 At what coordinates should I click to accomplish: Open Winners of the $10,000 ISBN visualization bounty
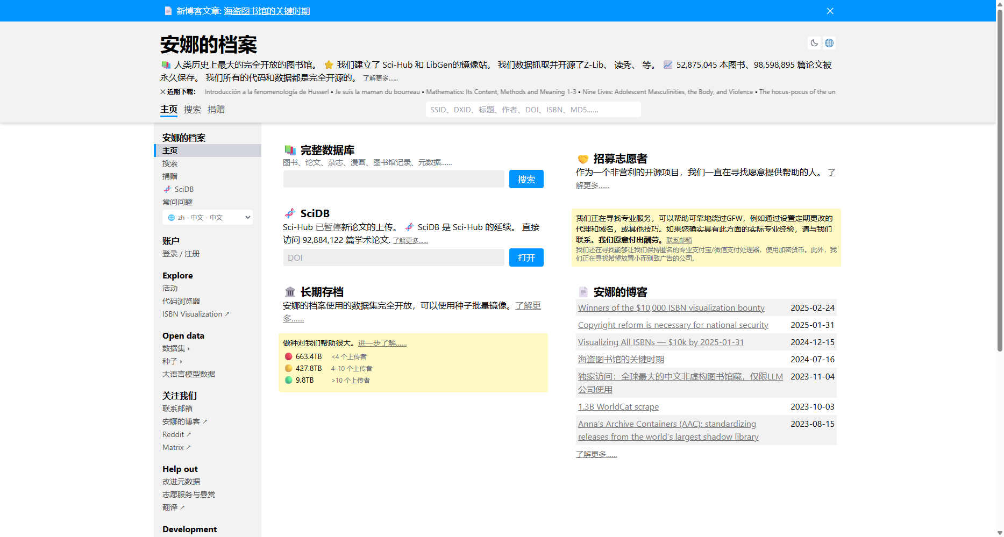(671, 307)
